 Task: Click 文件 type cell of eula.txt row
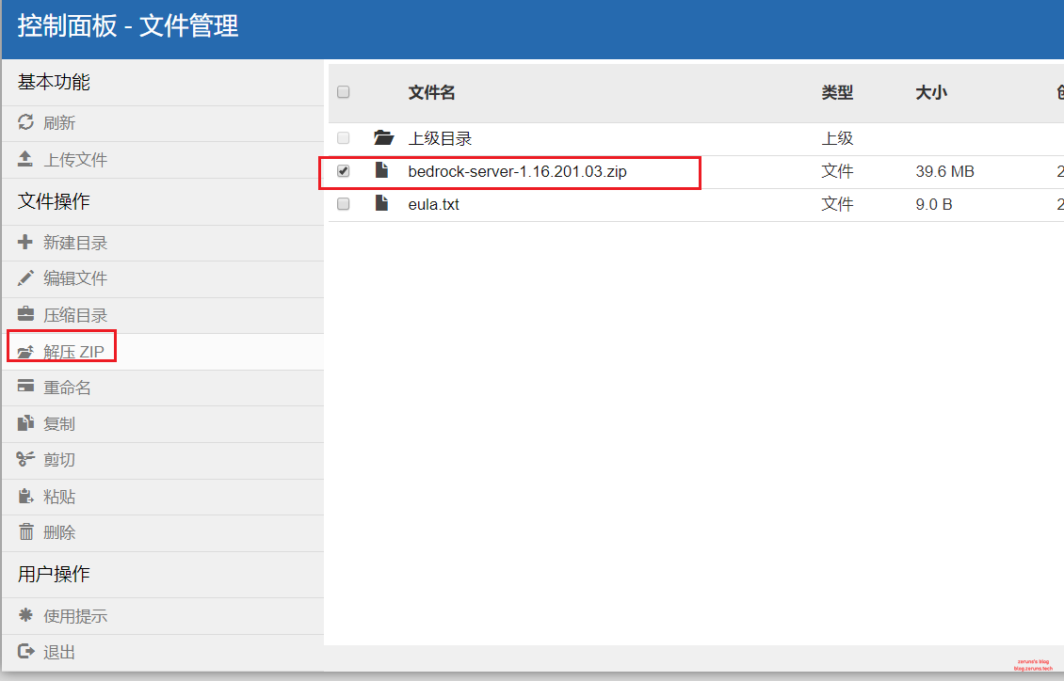pos(837,204)
